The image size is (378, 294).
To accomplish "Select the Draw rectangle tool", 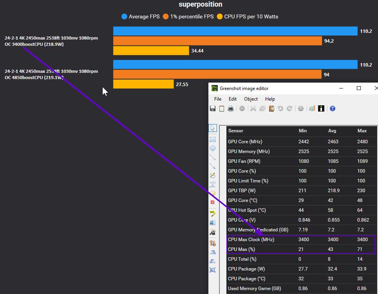I will [x=213, y=139].
